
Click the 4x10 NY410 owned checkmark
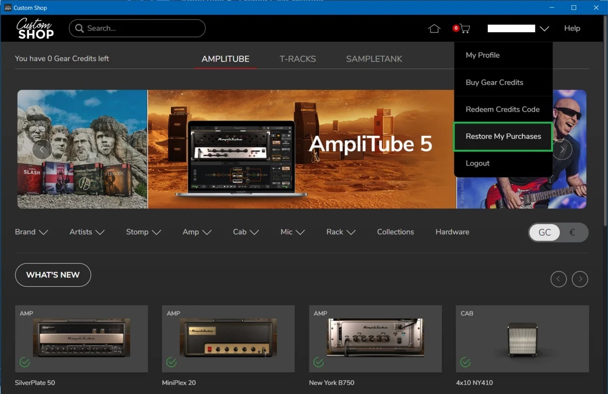465,363
